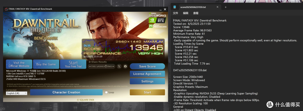Open the License Agreement
Viewport: 303px width, 111px height.
[x=148, y=74]
